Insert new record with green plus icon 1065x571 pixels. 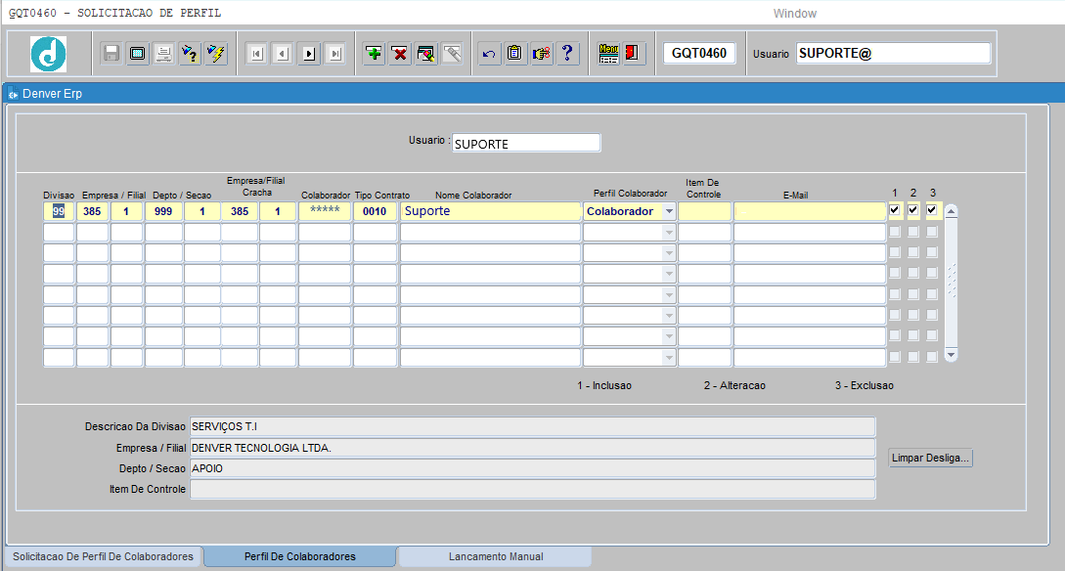[374, 53]
